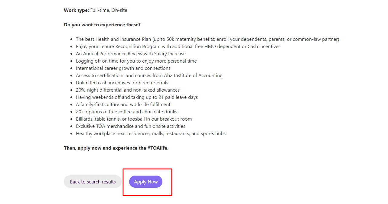Select the highlighted Apply Now area
This screenshot has height=204, width=388.
(147, 182)
